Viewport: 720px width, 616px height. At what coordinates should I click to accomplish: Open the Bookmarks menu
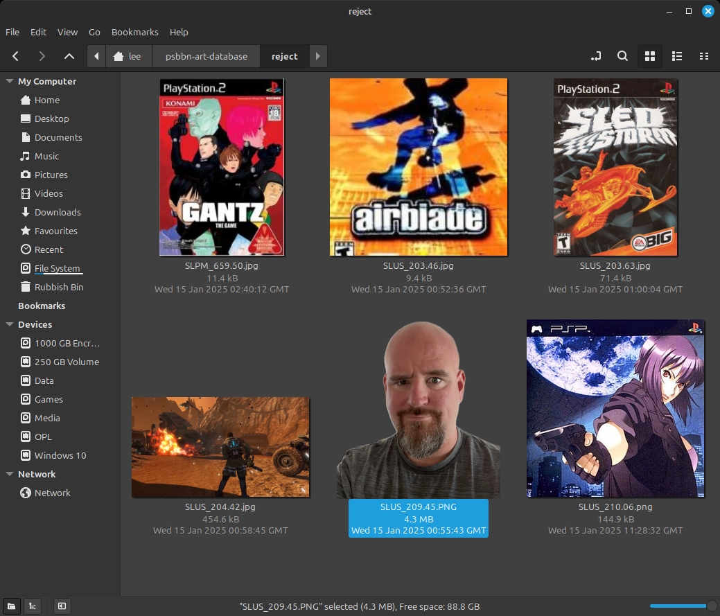coord(134,32)
